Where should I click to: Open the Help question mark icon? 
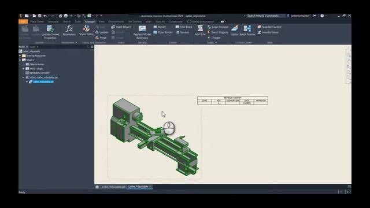click(322, 16)
